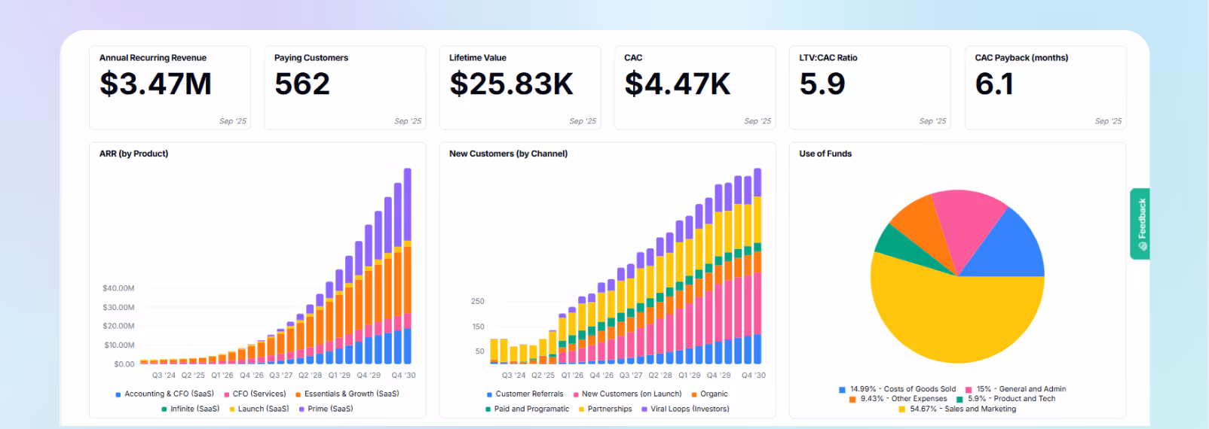Open the green Feedback side tab

(1140, 224)
